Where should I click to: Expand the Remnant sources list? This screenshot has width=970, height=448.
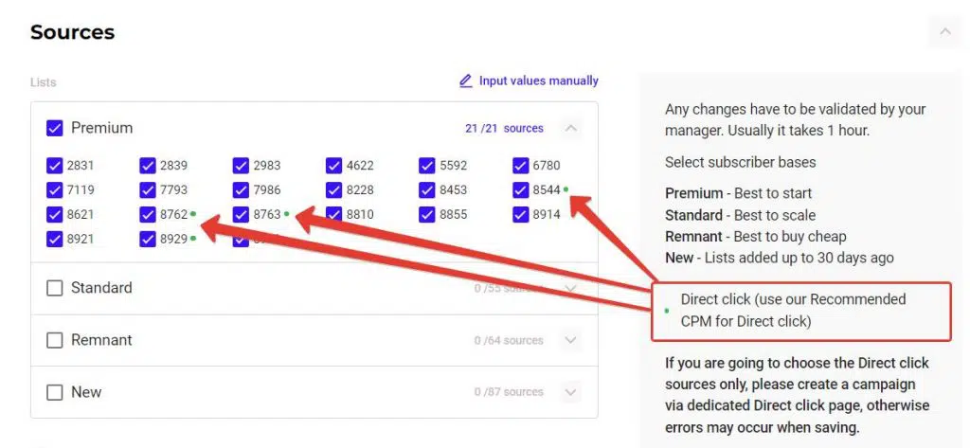tap(570, 340)
